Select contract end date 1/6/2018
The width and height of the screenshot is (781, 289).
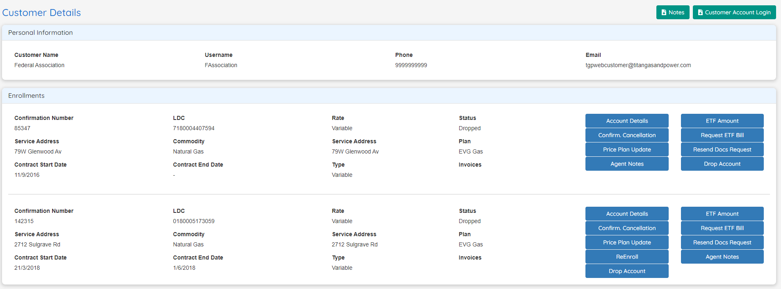[x=184, y=268]
